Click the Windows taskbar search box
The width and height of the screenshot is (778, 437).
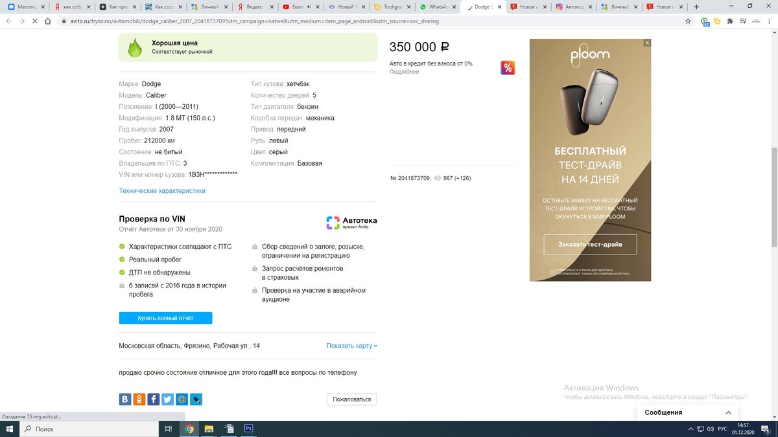[x=89, y=429]
